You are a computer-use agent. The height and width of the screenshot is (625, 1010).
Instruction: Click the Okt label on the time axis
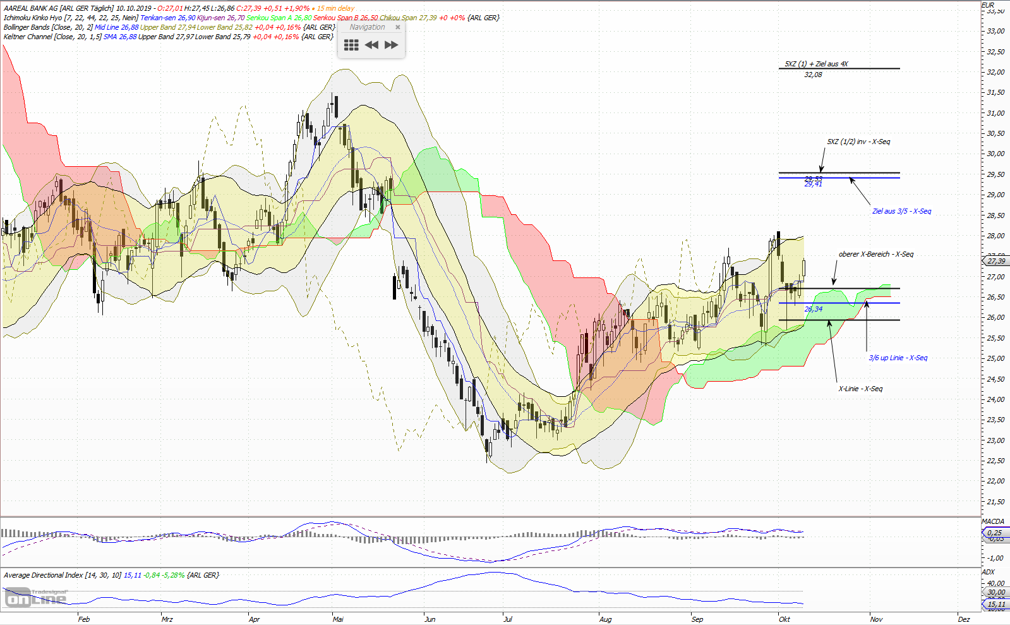tap(784, 619)
